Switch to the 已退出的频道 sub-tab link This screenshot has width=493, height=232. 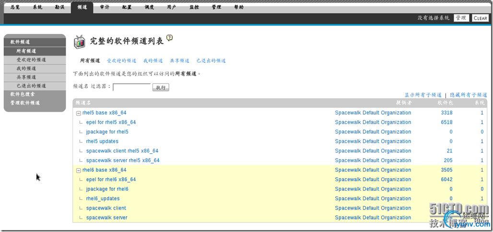(x=211, y=61)
